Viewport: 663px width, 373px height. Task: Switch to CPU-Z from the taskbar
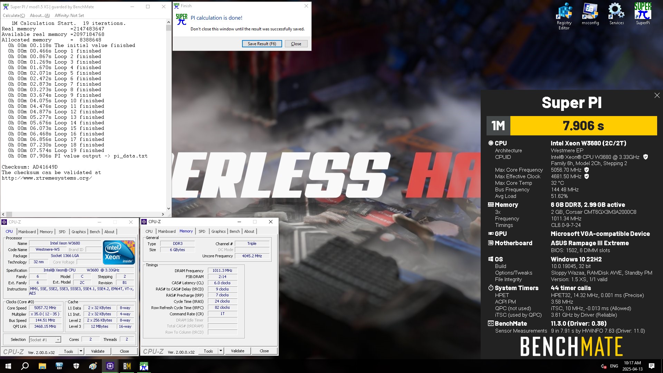pos(110,366)
